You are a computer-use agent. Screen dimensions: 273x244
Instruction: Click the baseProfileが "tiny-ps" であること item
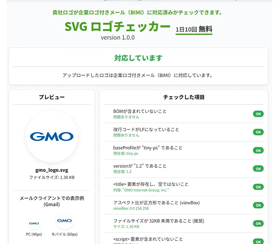tap(148, 148)
